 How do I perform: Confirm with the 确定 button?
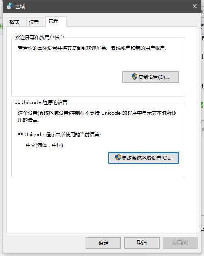click(x=103, y=243)
